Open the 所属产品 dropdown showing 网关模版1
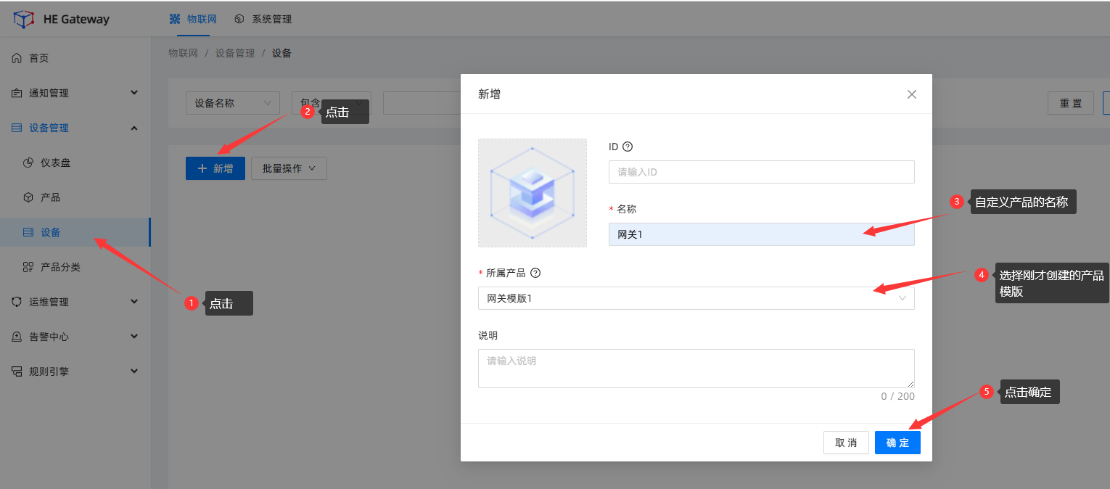Screen dimensions: 1110x489 coord(695,298)
